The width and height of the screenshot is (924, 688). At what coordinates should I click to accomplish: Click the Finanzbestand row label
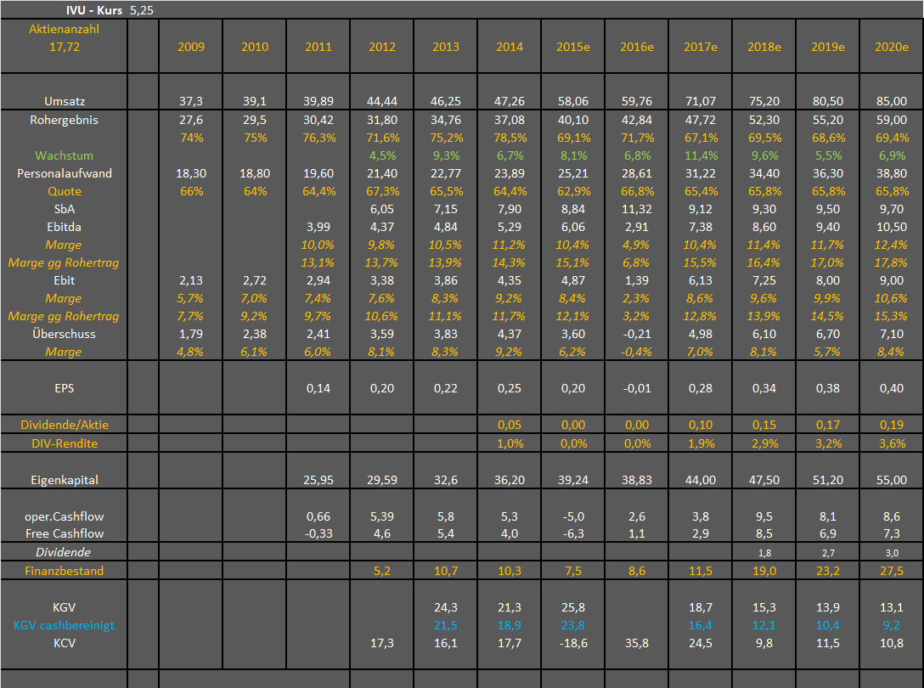[65, 571]
